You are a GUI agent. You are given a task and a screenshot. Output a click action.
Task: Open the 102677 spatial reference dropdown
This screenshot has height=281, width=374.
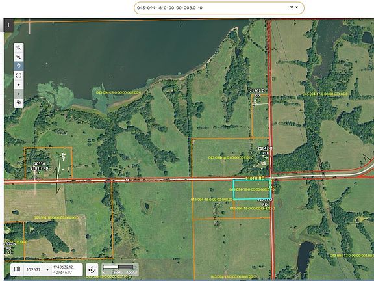point(38,269)
